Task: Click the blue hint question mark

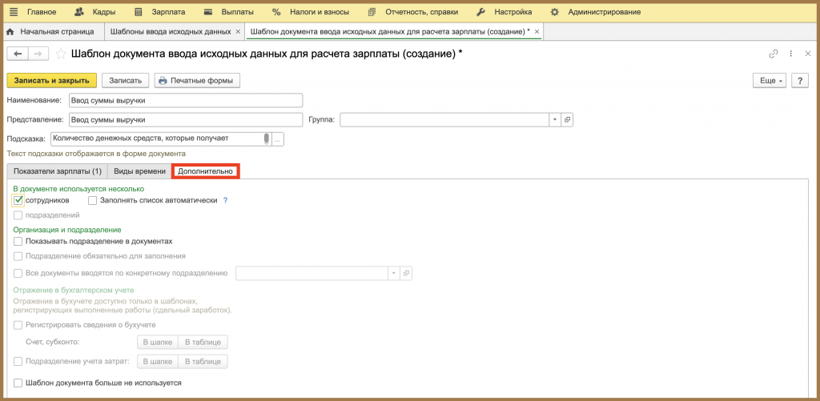Action: coord(225,200)
